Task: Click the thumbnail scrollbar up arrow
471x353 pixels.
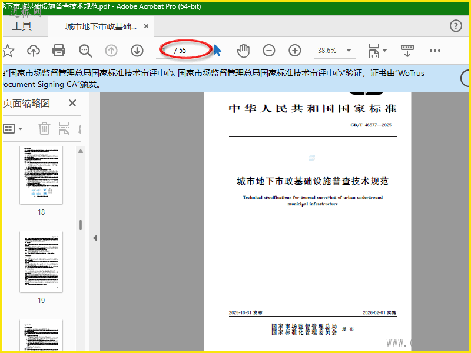Action: point(81,151)
